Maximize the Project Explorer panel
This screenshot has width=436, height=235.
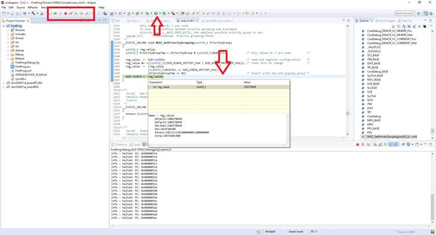click(105, 20)
